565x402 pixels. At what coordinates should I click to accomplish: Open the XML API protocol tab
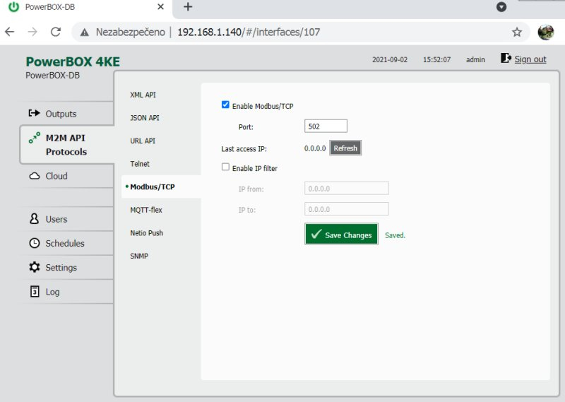coord(143,95)
